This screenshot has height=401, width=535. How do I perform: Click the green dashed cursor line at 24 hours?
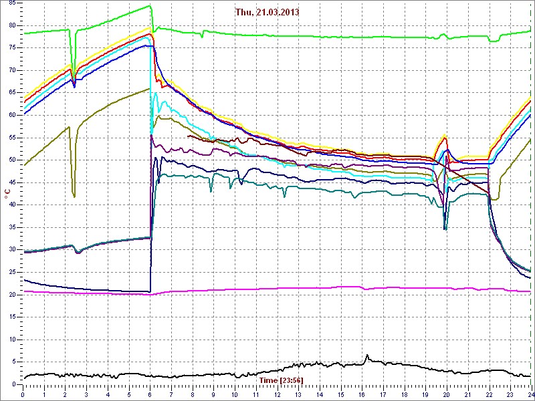[531, 194]
